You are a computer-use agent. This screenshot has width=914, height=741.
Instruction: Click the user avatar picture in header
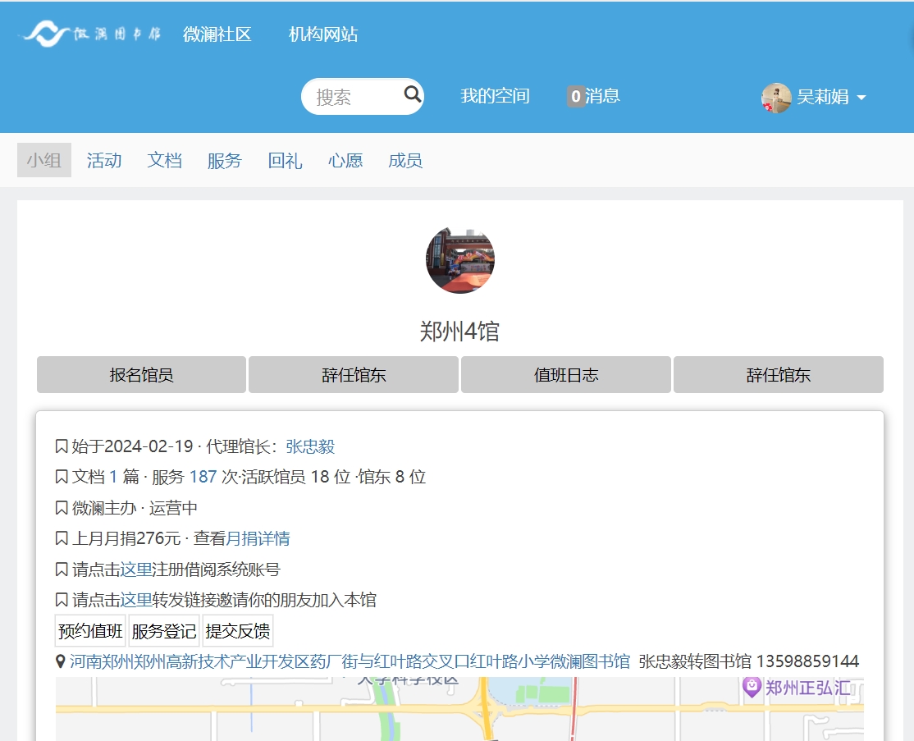pos(775,98)
